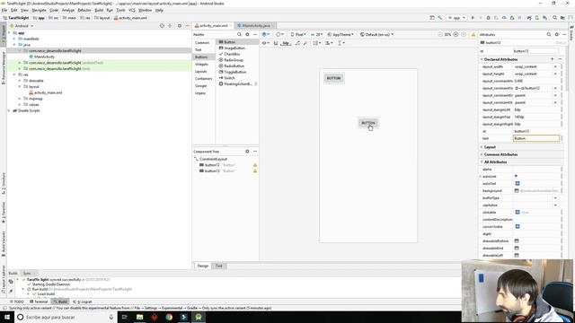Viewport: 575px width, 323px height.
Task: Collapse the All Attributes section
Action: click(x=482, y=161)
